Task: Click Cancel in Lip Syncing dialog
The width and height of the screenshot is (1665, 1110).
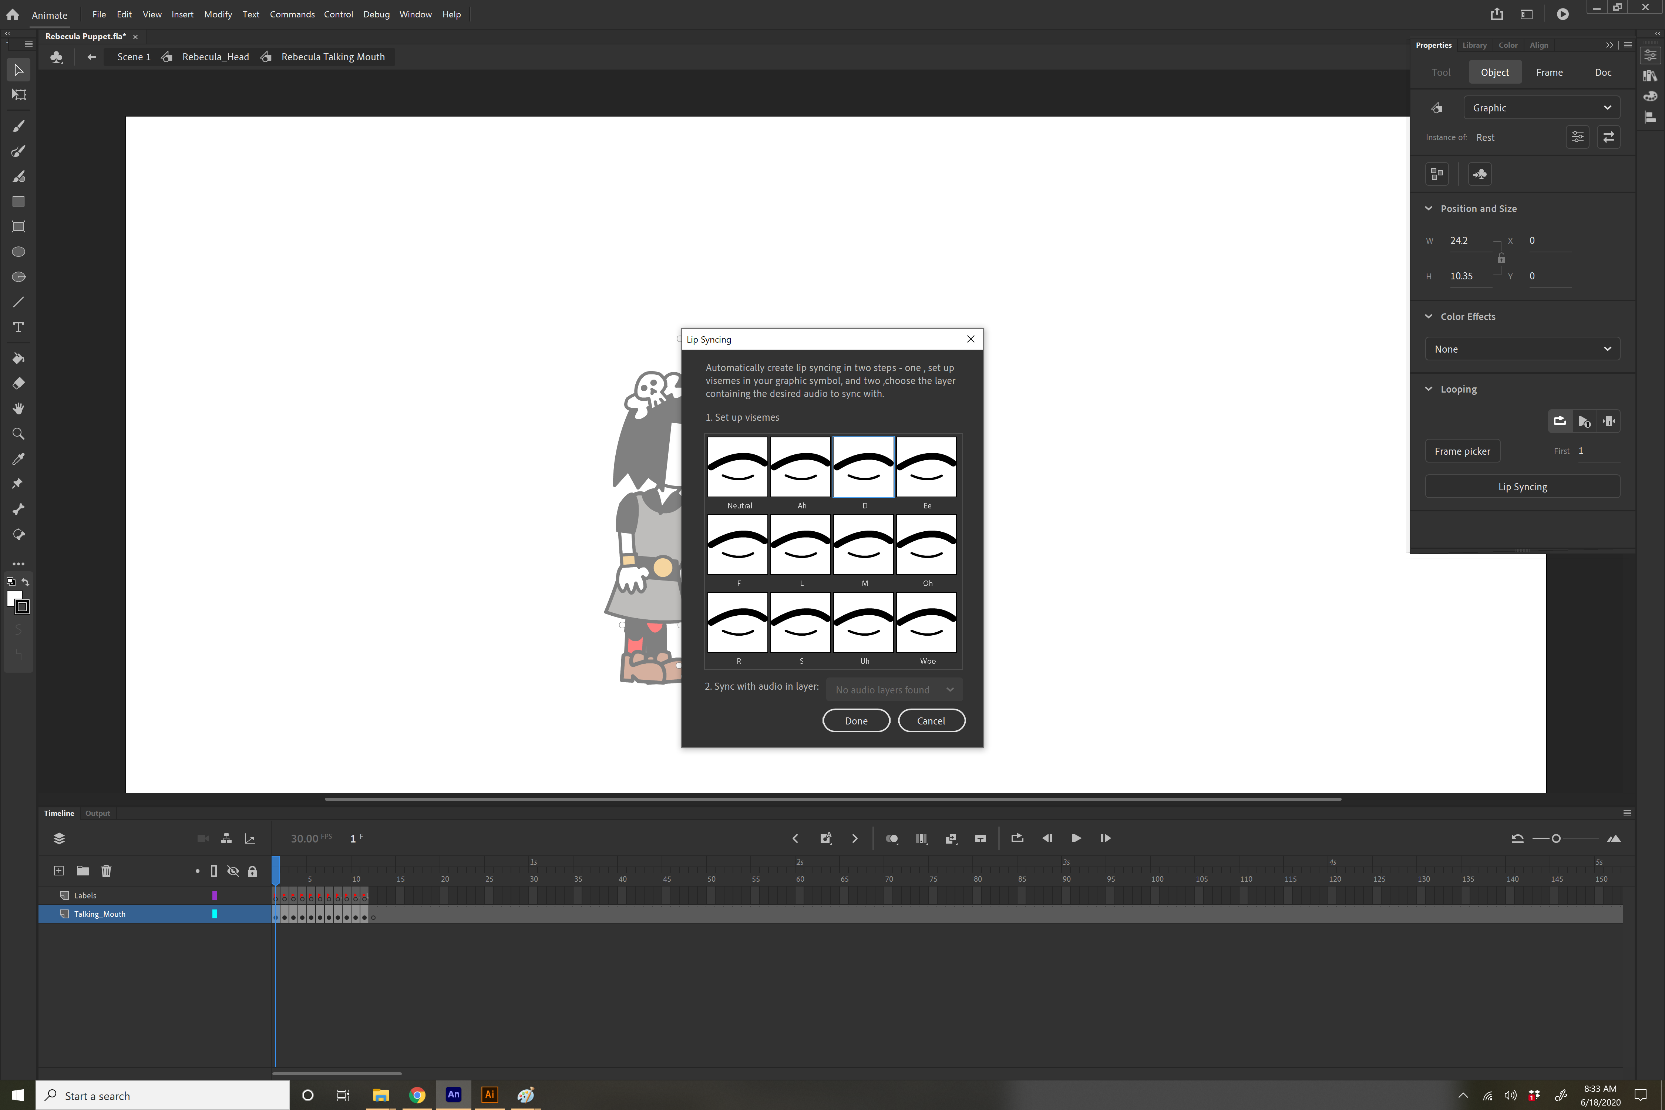Action: tap(931, 721)
